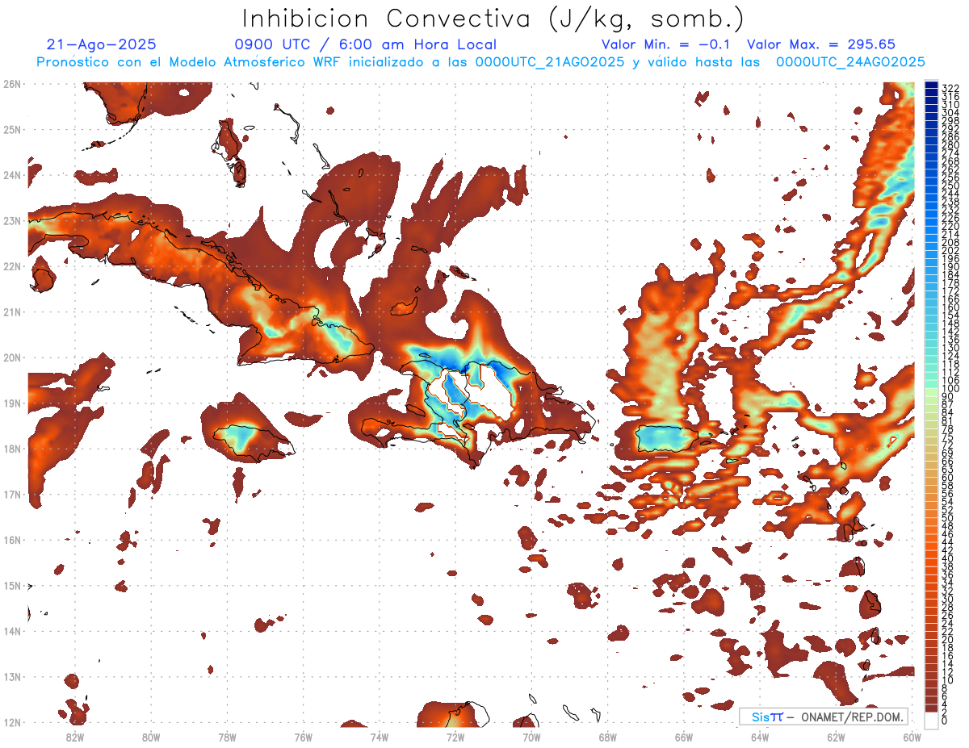Screen dimensions: 969x748
Task: Click the "Valor Min. = -0.1" text
Action: coord(666,44)
